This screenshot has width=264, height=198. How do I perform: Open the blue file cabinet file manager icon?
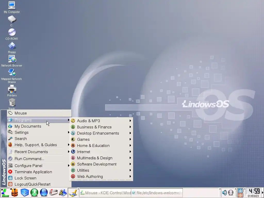click(24, 193)
